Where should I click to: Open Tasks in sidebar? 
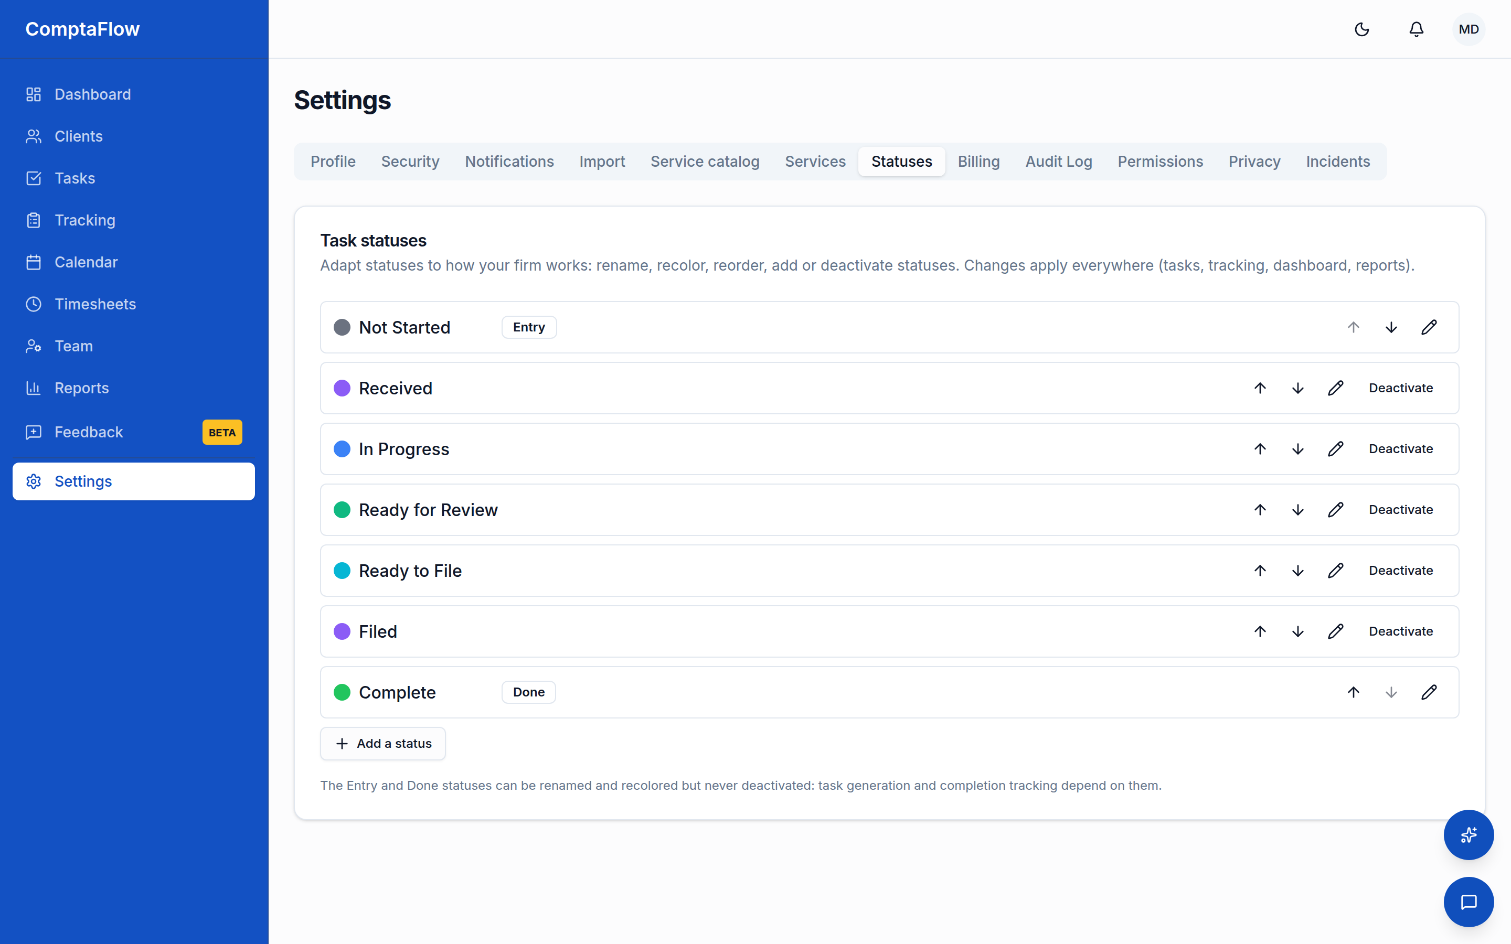[134, 178]
